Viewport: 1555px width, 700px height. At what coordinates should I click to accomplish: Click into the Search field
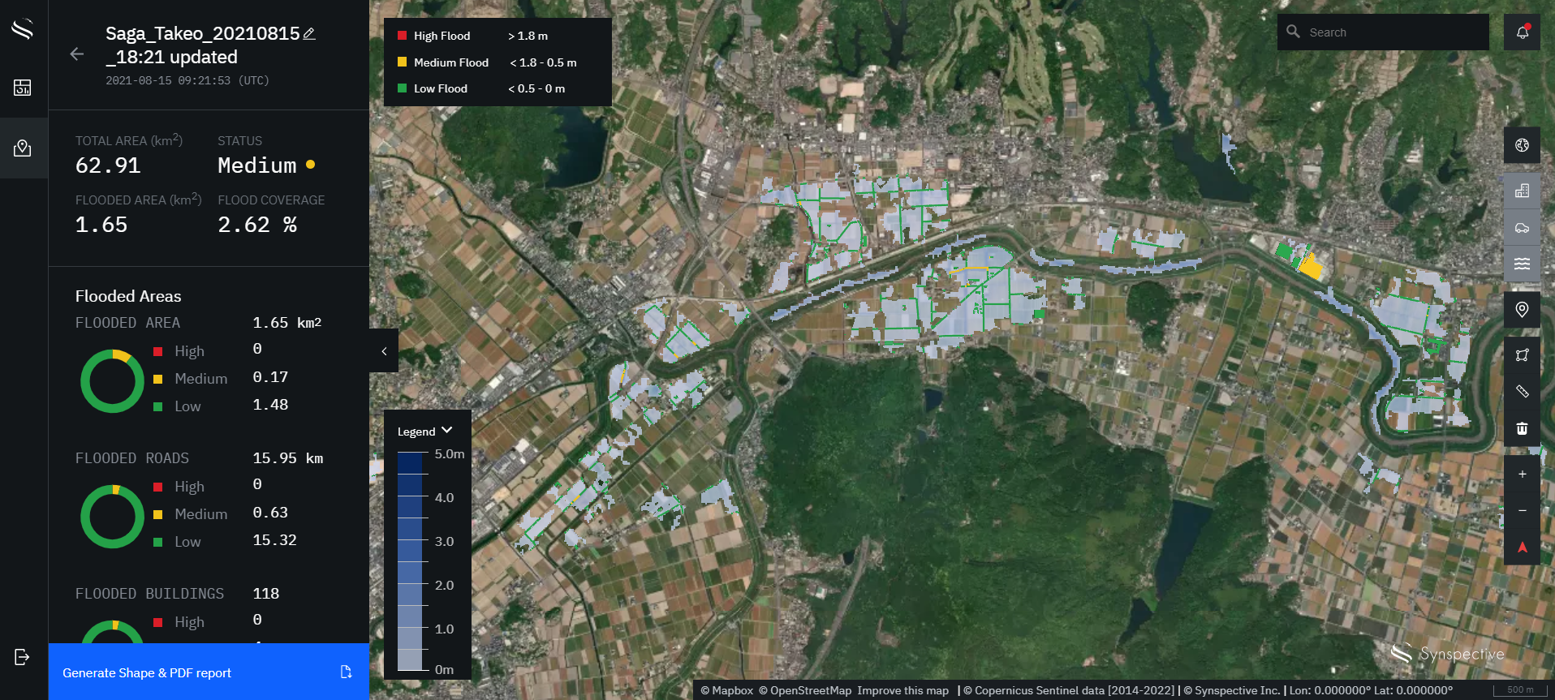tap(1383, 32)
